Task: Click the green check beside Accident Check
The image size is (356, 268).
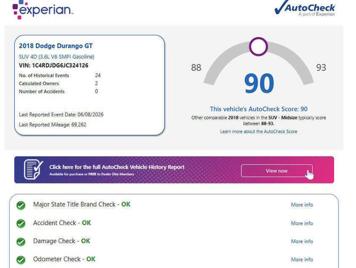Action: pos(21,223)
